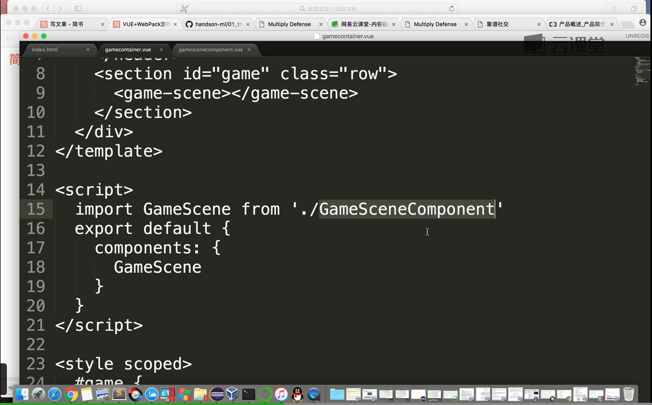Screen dimensions: 652x405
Task: Open the first Multiply Defense Chrome tab
Action: coord(289,24)
